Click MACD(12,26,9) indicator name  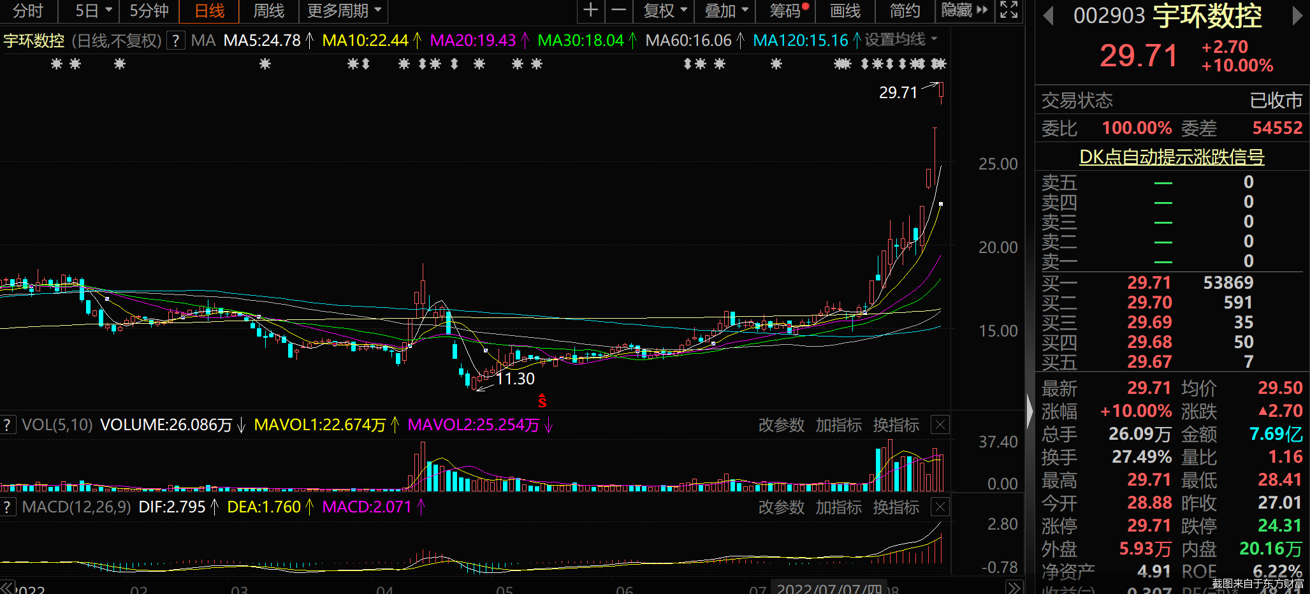click(76, 507)
